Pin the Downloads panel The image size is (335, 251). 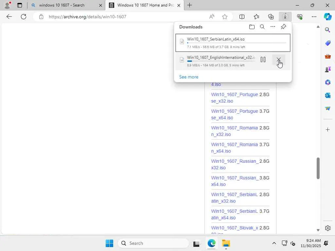click(x=284, y=27)
